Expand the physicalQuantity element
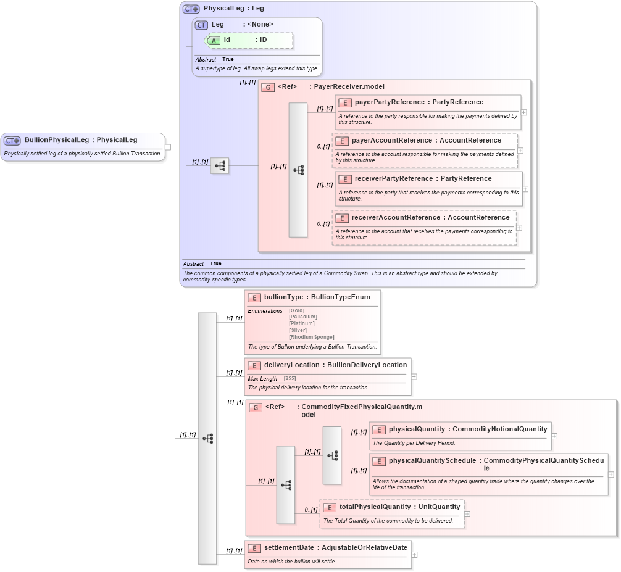621x572 pixels. pyautogui.click(x=554, y=436)
